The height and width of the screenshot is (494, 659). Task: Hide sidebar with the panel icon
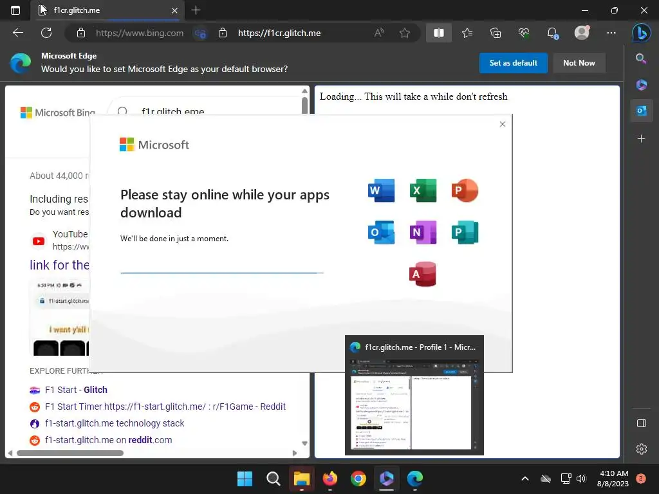tap(642, 423)
